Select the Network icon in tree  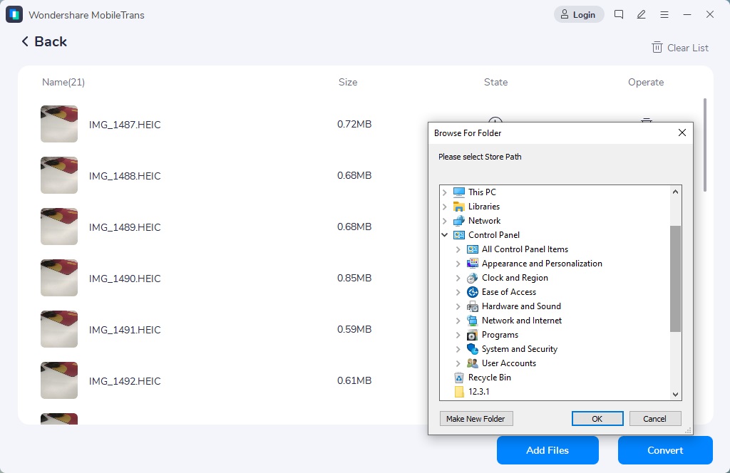coord(459,220)
